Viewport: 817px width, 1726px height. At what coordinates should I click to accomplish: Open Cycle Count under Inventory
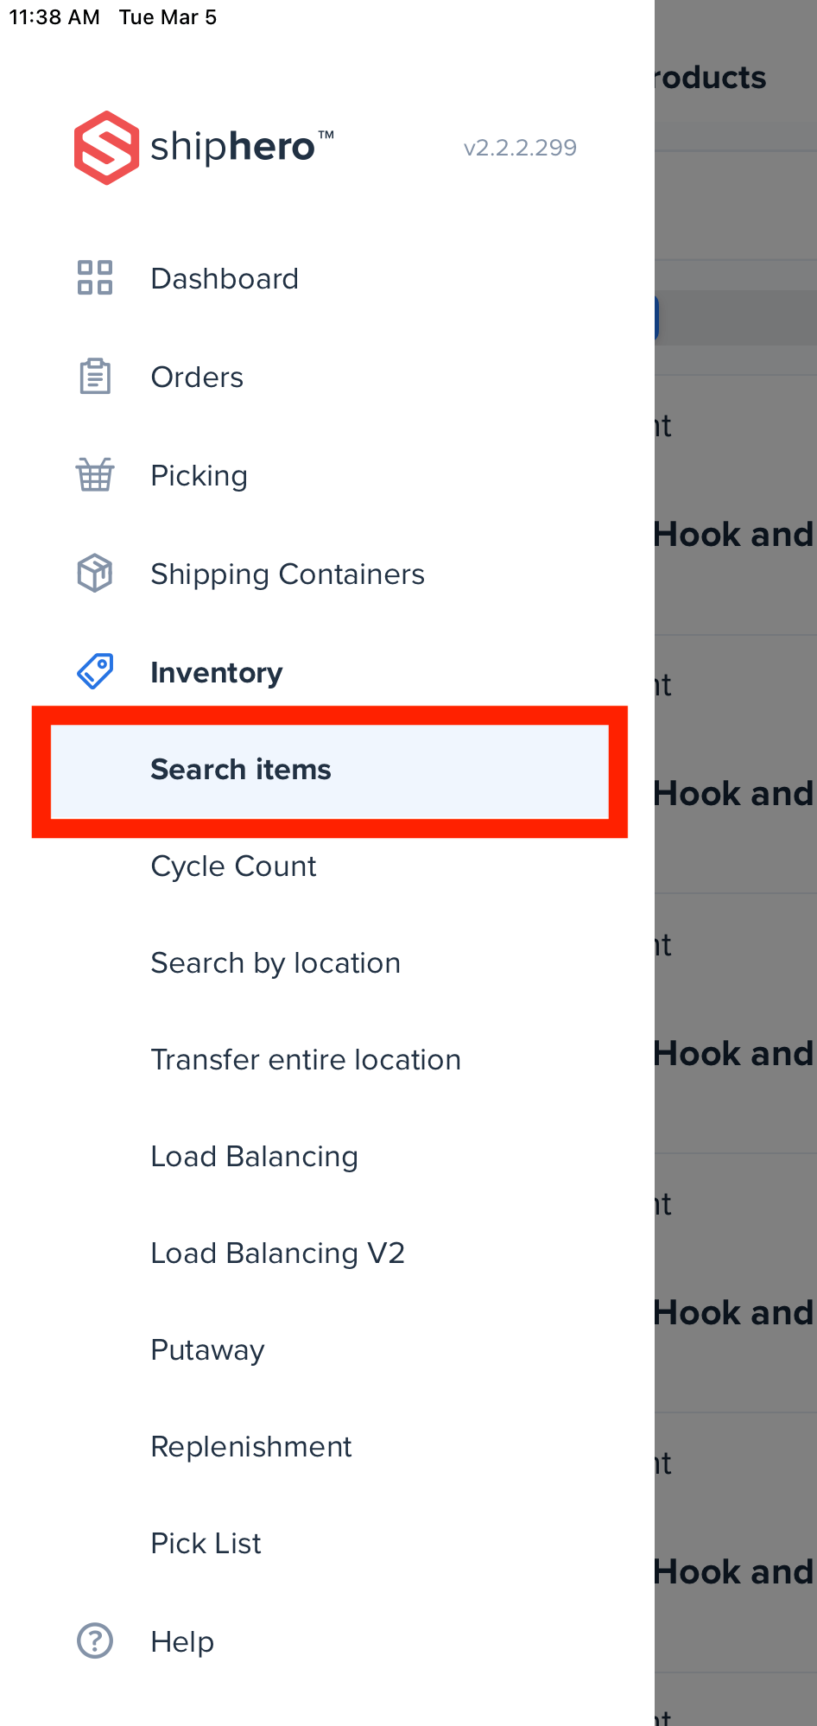click(233, 866)
